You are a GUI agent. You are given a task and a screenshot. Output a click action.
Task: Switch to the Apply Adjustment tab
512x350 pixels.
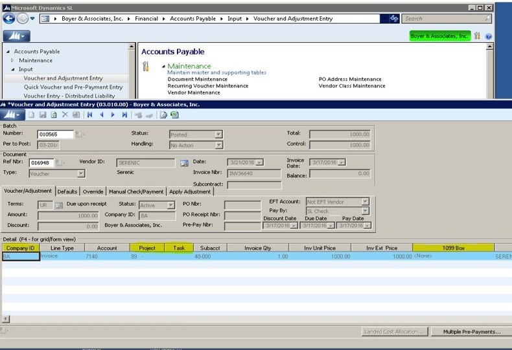point(190,191)
